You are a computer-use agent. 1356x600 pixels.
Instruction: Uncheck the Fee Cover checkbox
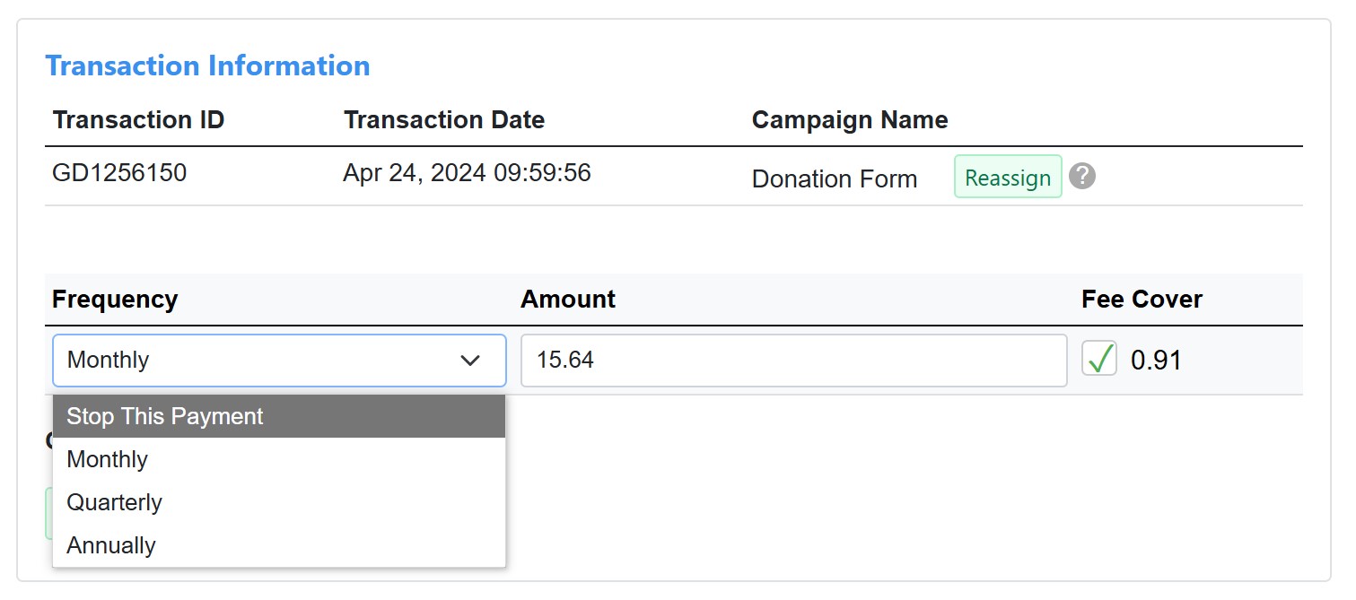point(1099,359)
